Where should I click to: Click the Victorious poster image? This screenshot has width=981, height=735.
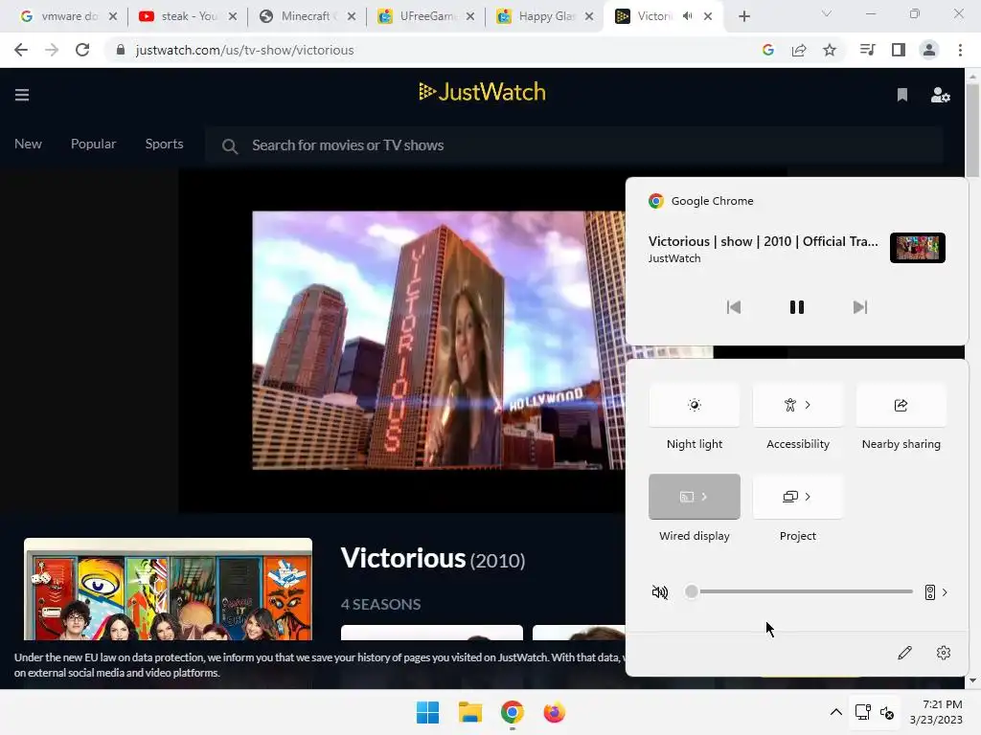168,589
